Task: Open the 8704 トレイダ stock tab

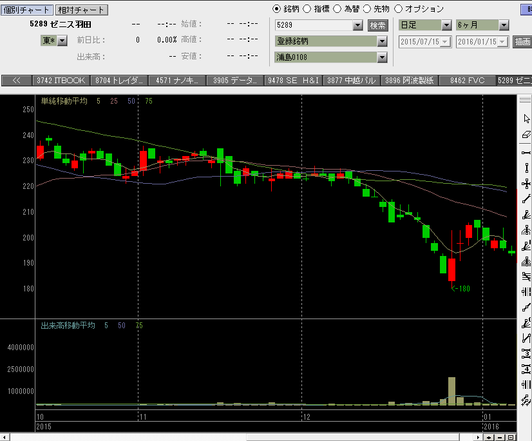Action: (x=119, y=81)
